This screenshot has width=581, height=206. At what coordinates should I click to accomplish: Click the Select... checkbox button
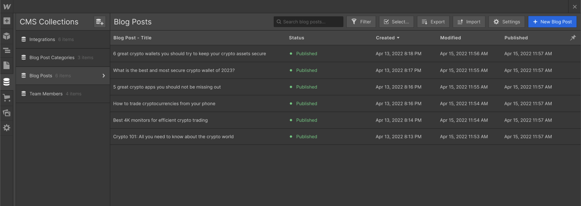click(396, 22)
